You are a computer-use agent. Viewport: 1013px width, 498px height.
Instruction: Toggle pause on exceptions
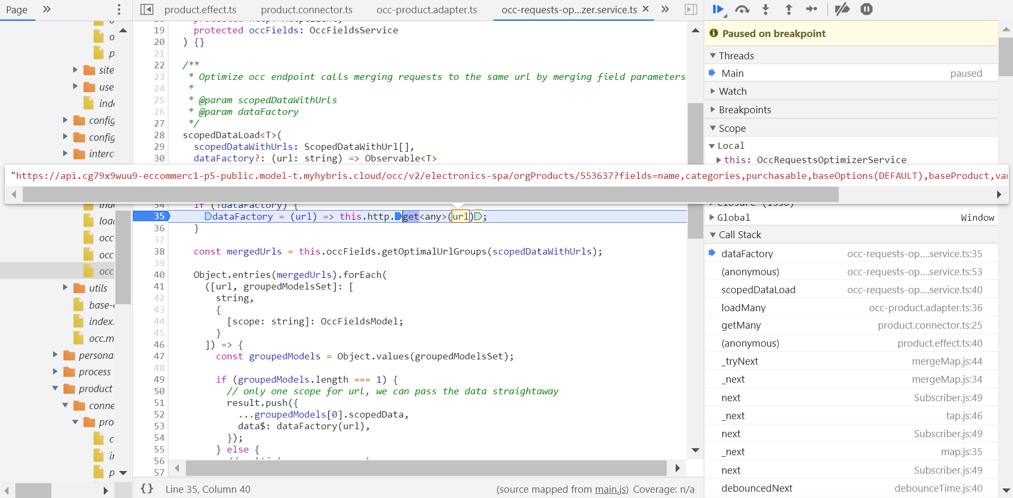click(x=866, y=9)
